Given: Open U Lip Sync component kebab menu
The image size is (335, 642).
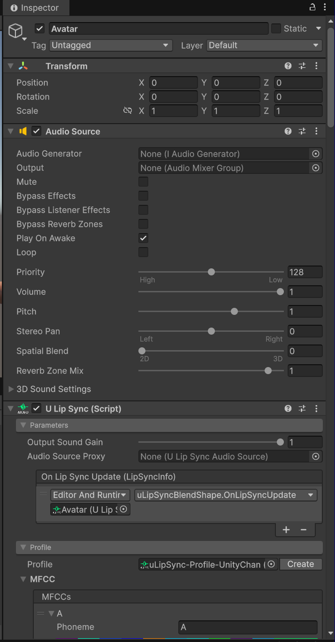Looking at the screenshot, I should pyautogui.click(x=317, y=409).
